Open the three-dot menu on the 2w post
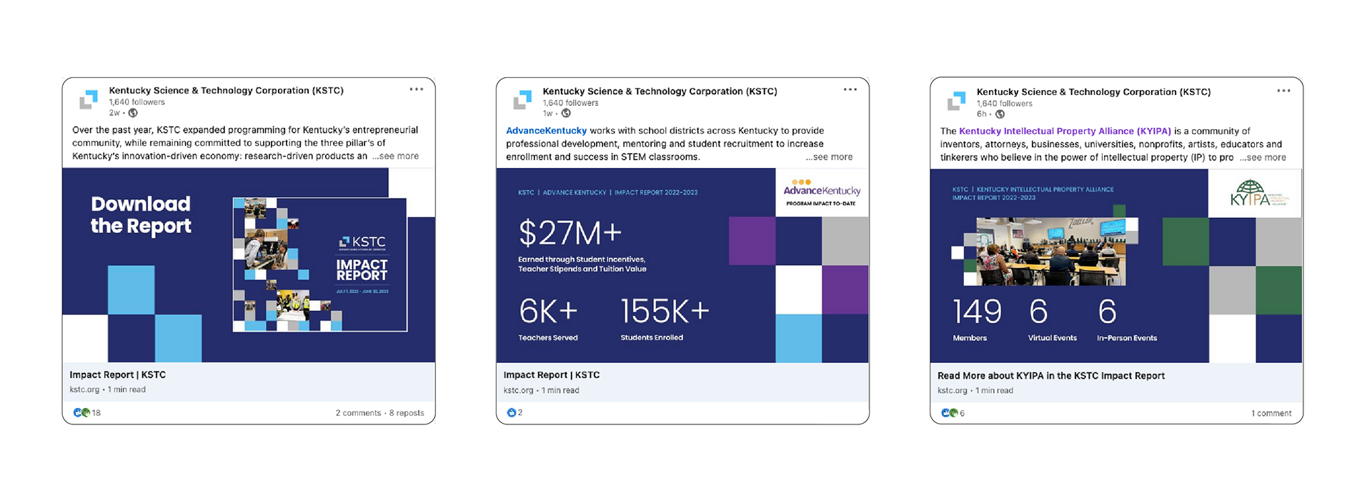This screenshot has width=1372, height=498. [x=417, y=89]
